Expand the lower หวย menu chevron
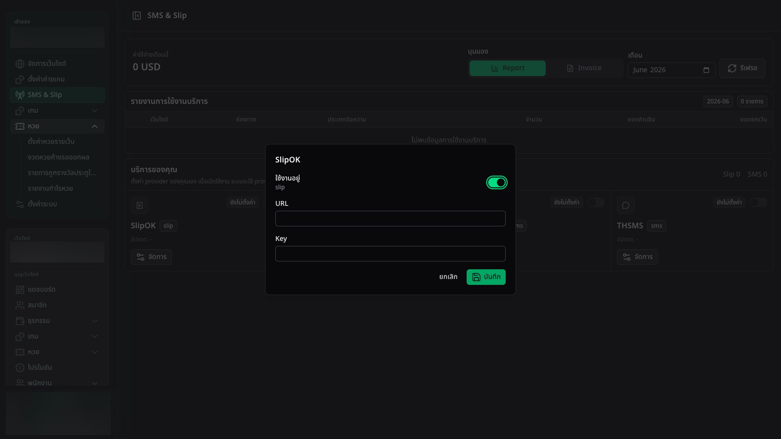The height and width of the screenshot is (439, 781). tap(95, 352)
